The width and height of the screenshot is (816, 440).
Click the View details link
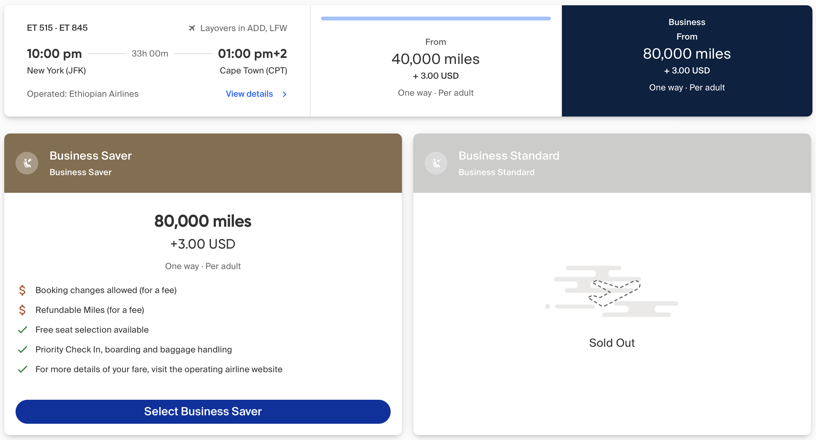[x=249, y=94]
